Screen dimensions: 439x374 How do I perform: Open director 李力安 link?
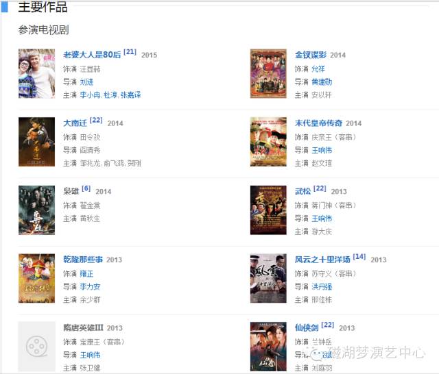90,286
